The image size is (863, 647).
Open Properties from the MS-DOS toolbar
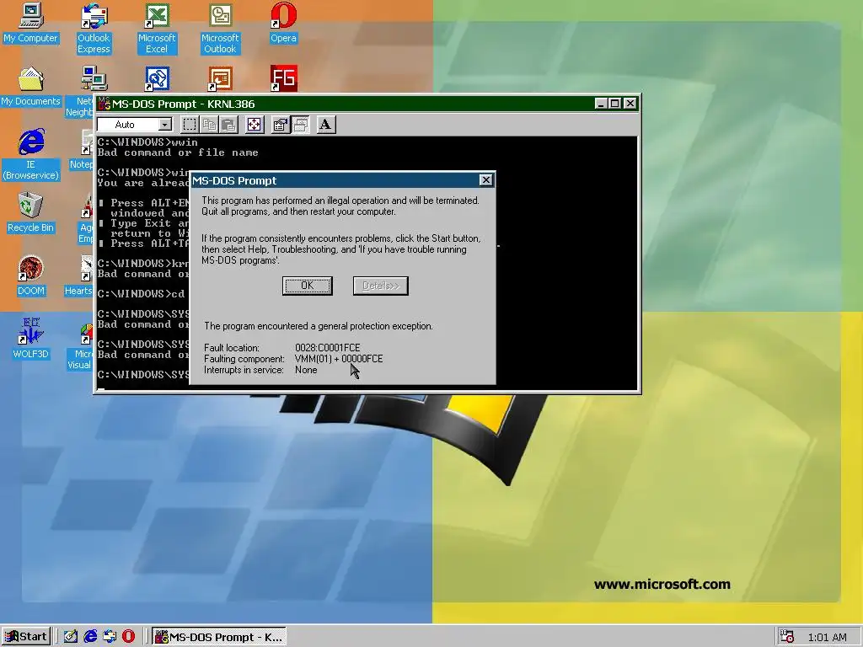click(x=281, y=125)
